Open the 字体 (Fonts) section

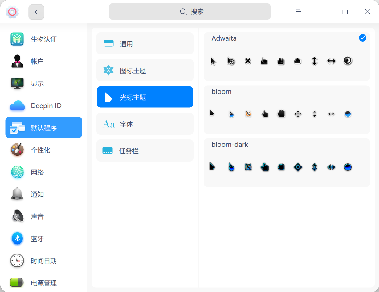(145, 124)
